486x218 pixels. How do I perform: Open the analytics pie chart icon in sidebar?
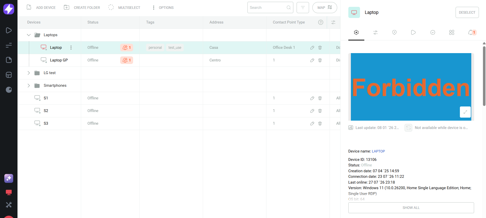pyautogui.click(x=9, y=90)
